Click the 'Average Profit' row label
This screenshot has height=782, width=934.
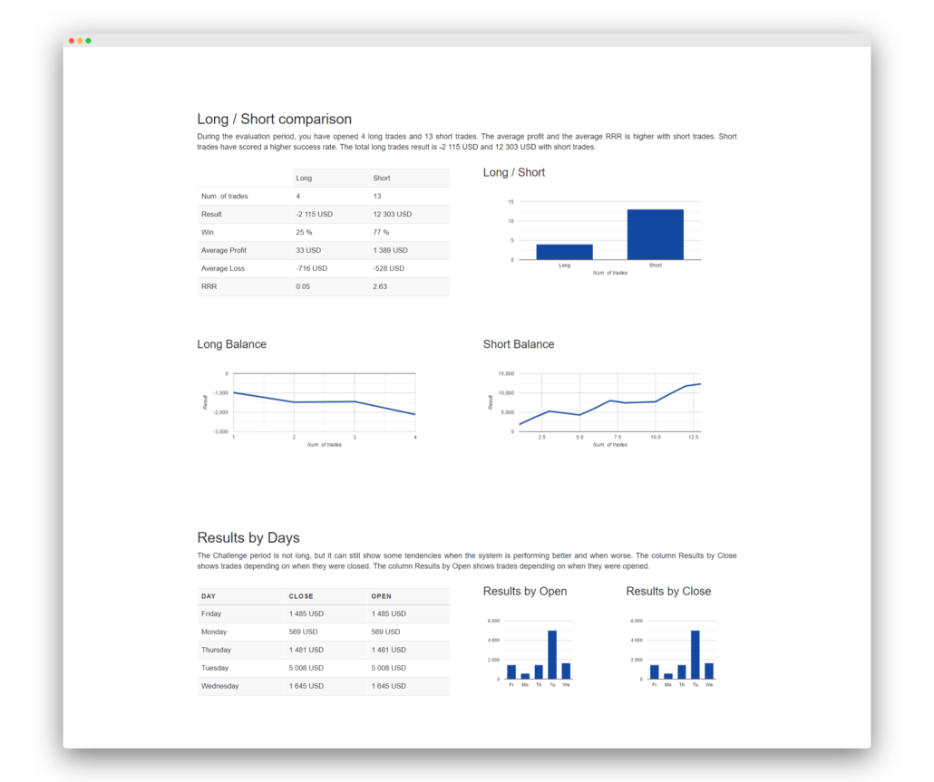pyautogui.click(x=224, y=251)
